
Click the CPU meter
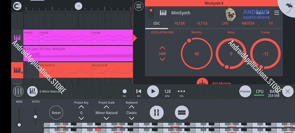click(259, 92)
